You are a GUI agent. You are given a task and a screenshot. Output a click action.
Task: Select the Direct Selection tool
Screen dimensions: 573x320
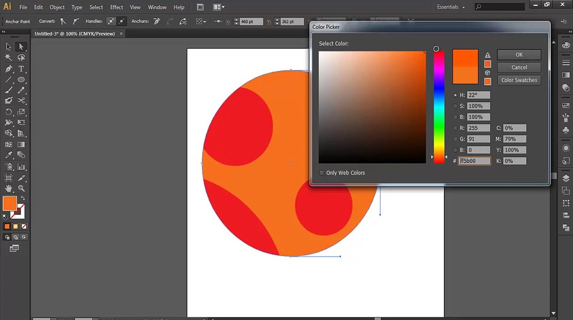coord(21,47)
